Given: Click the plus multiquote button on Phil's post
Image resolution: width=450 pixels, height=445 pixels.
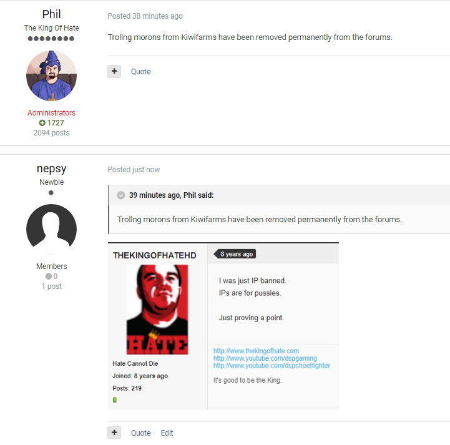Looking at the screenshot, I should tap(114, 71).
